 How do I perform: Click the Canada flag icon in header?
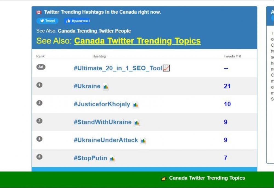pyautogui.click(x=39, y=12)
